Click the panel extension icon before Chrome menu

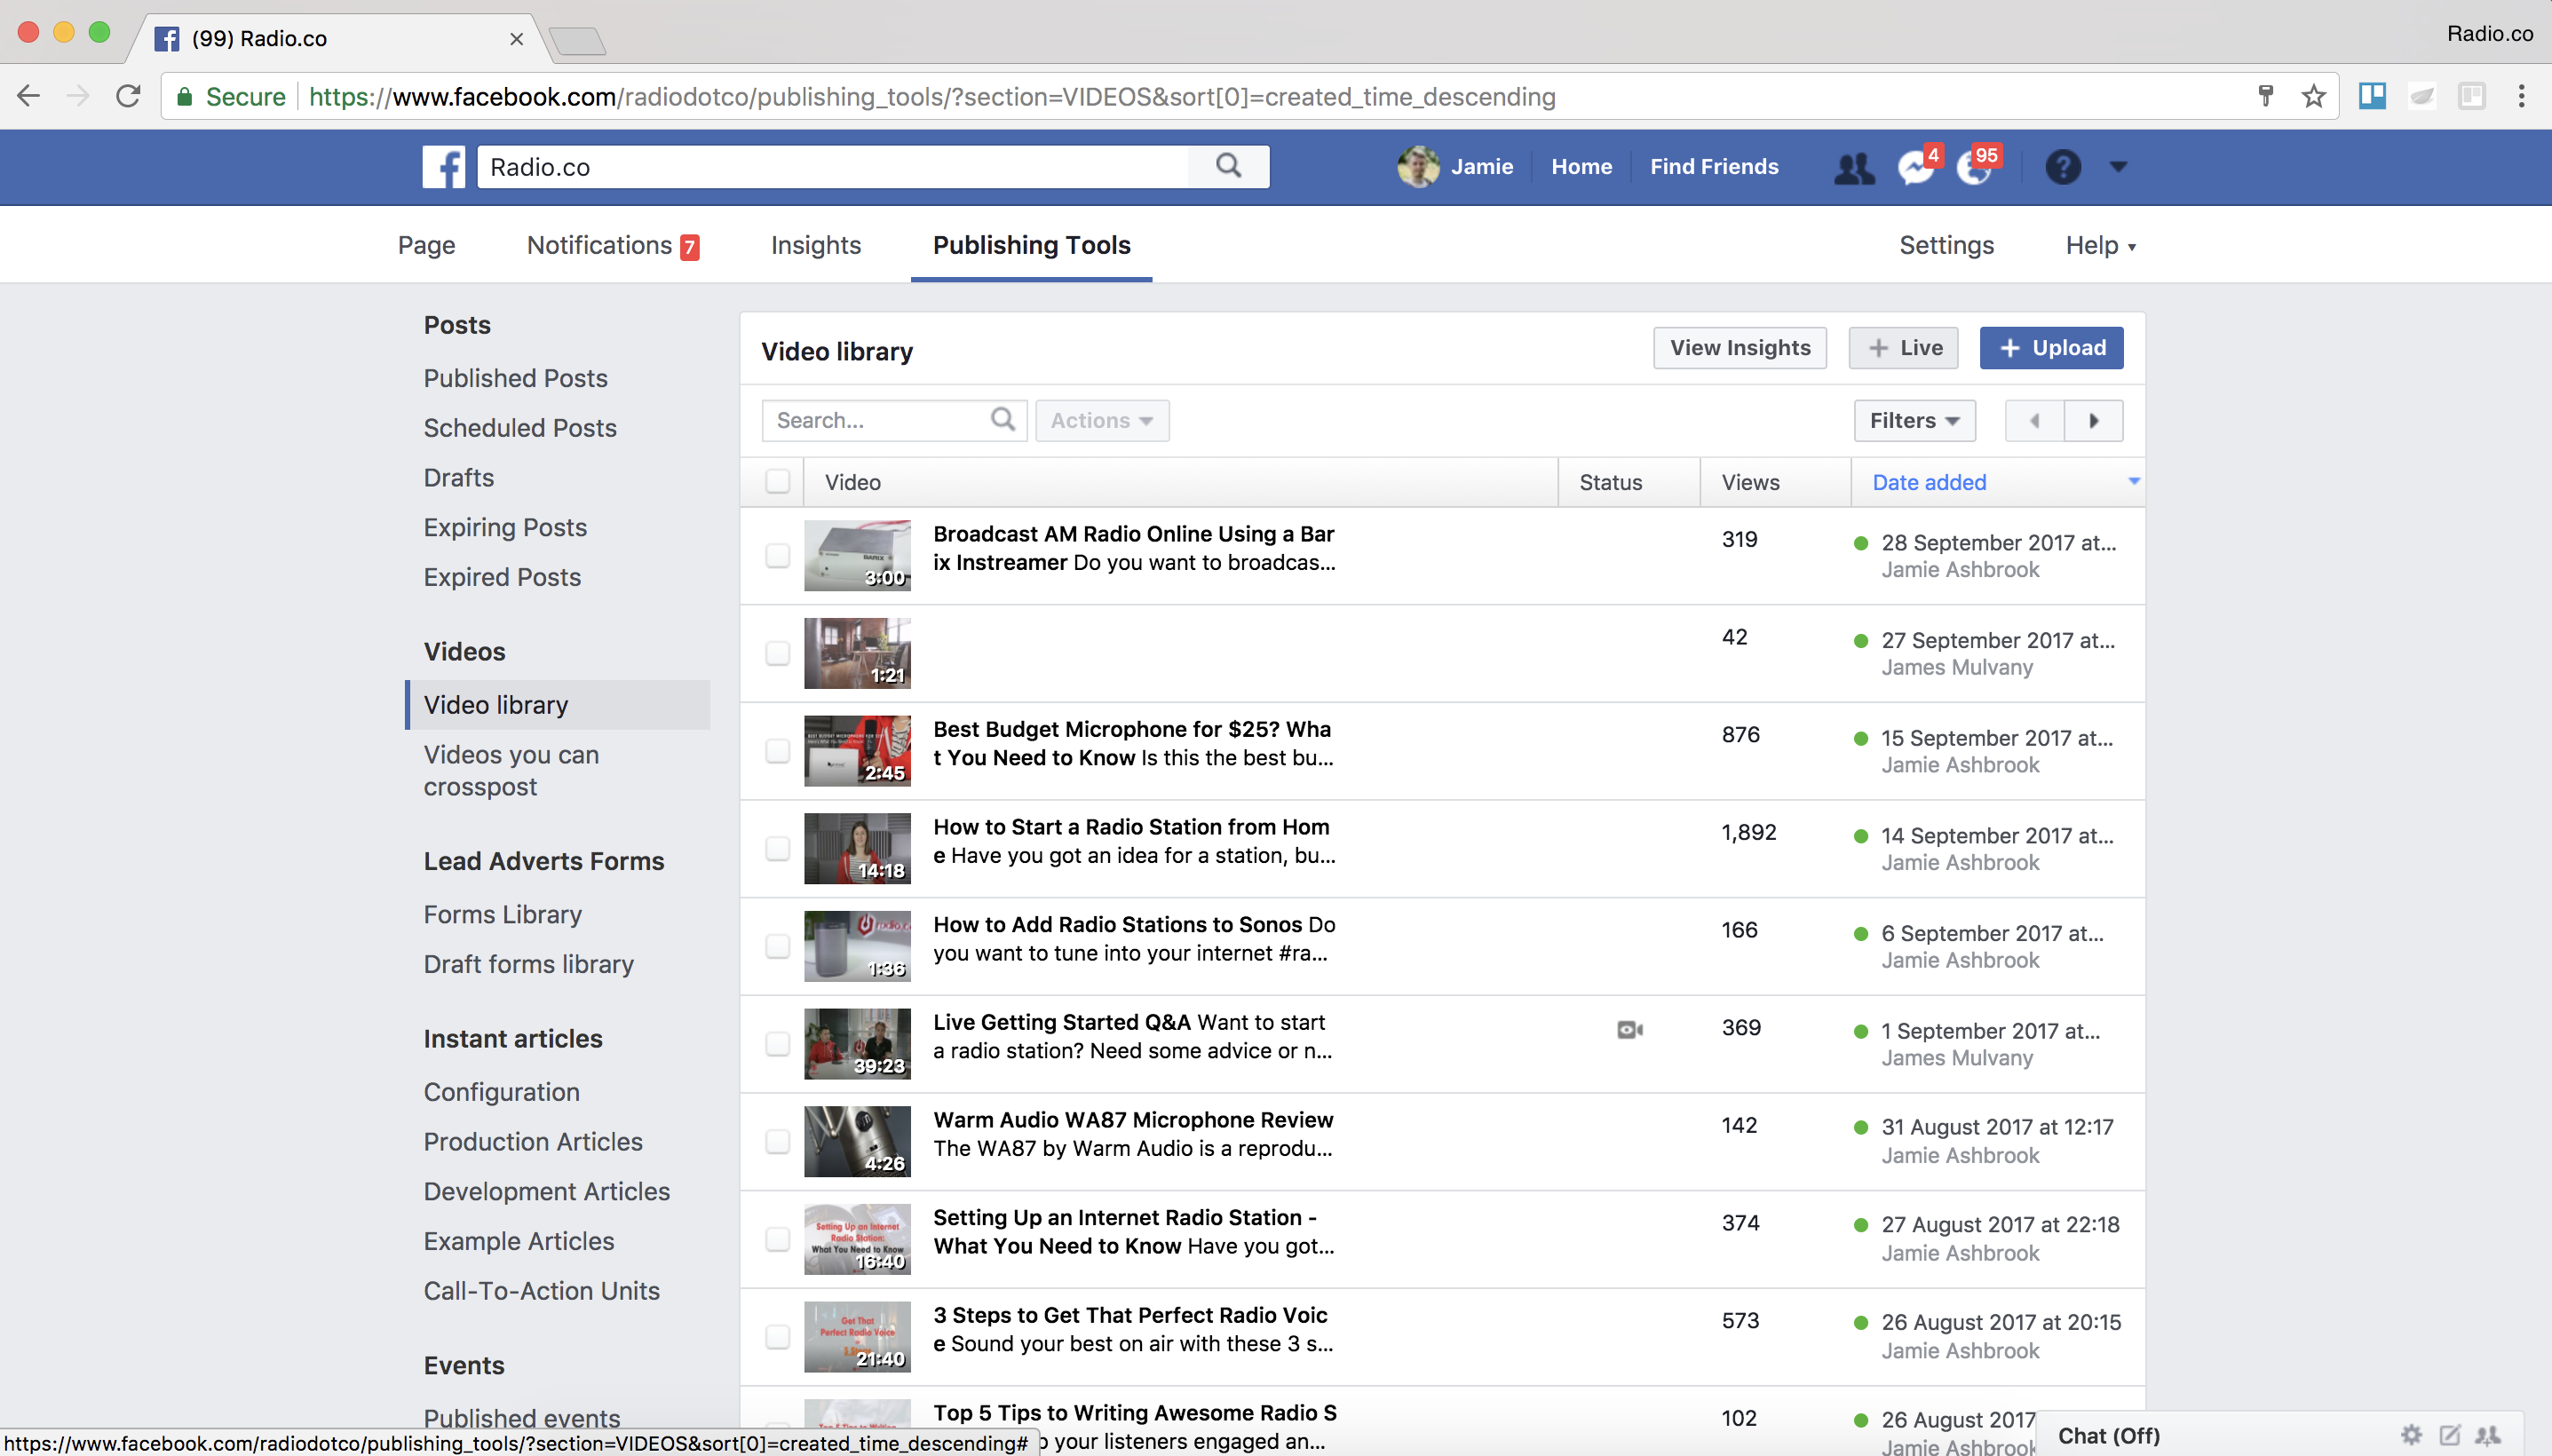click(x=2471, y=96)
